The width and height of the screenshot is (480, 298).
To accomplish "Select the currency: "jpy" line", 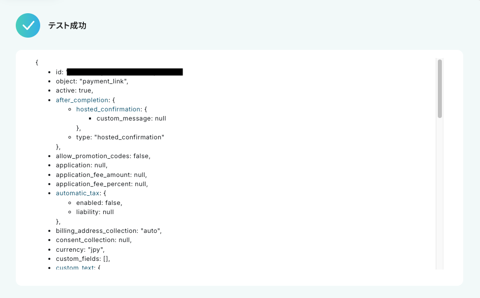I will click(x=80, y=250).
